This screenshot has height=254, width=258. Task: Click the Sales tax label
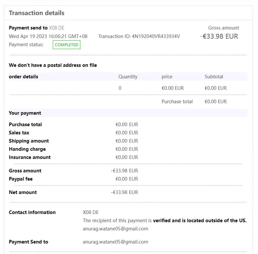point(19,133)
